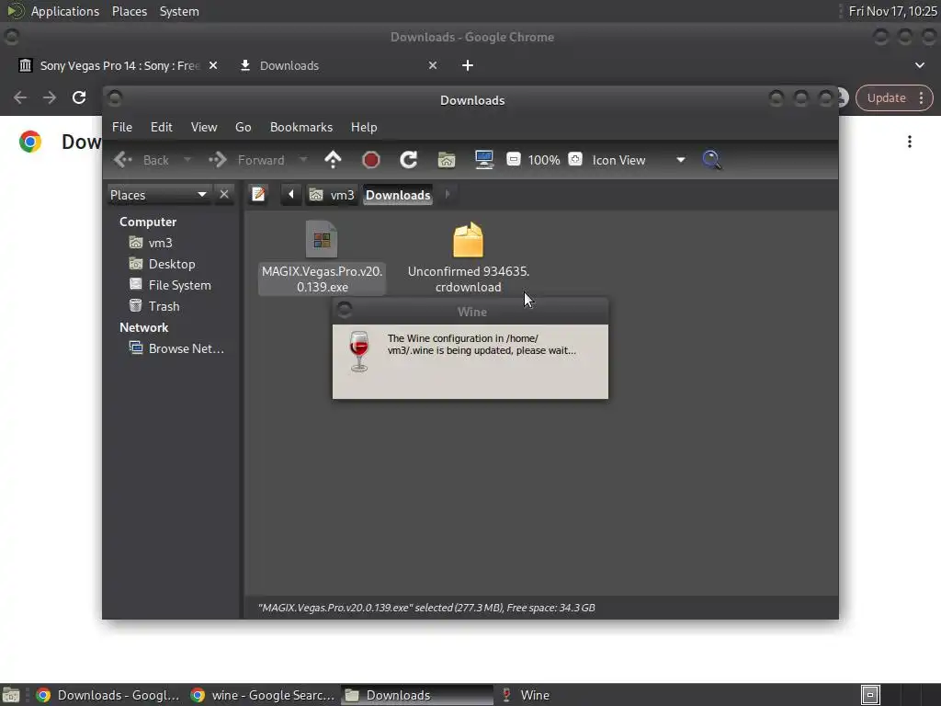Click Chrome Update button

point(893,97)
